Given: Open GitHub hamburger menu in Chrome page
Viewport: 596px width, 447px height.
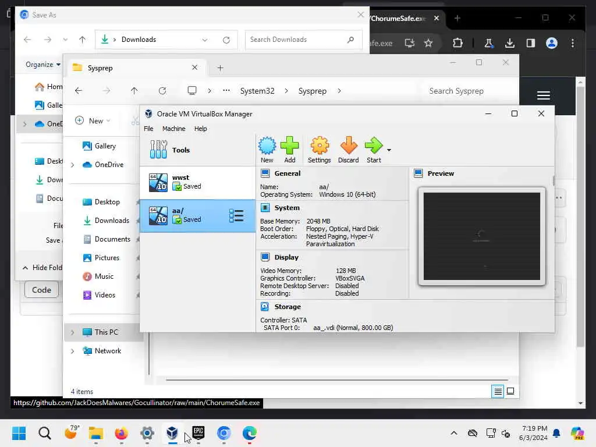Looking at the screenshot, I should (x=543, y=95).
